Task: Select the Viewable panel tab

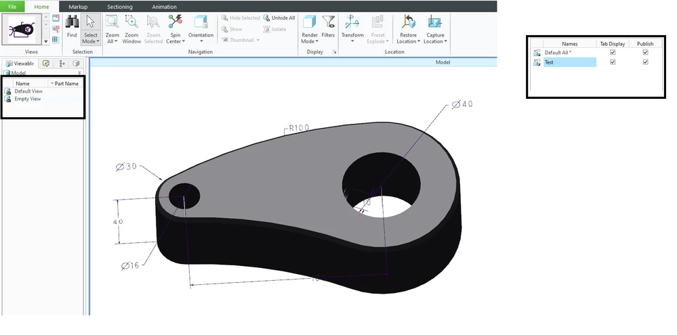Action: pyautogui.click(x=20, y=64)
